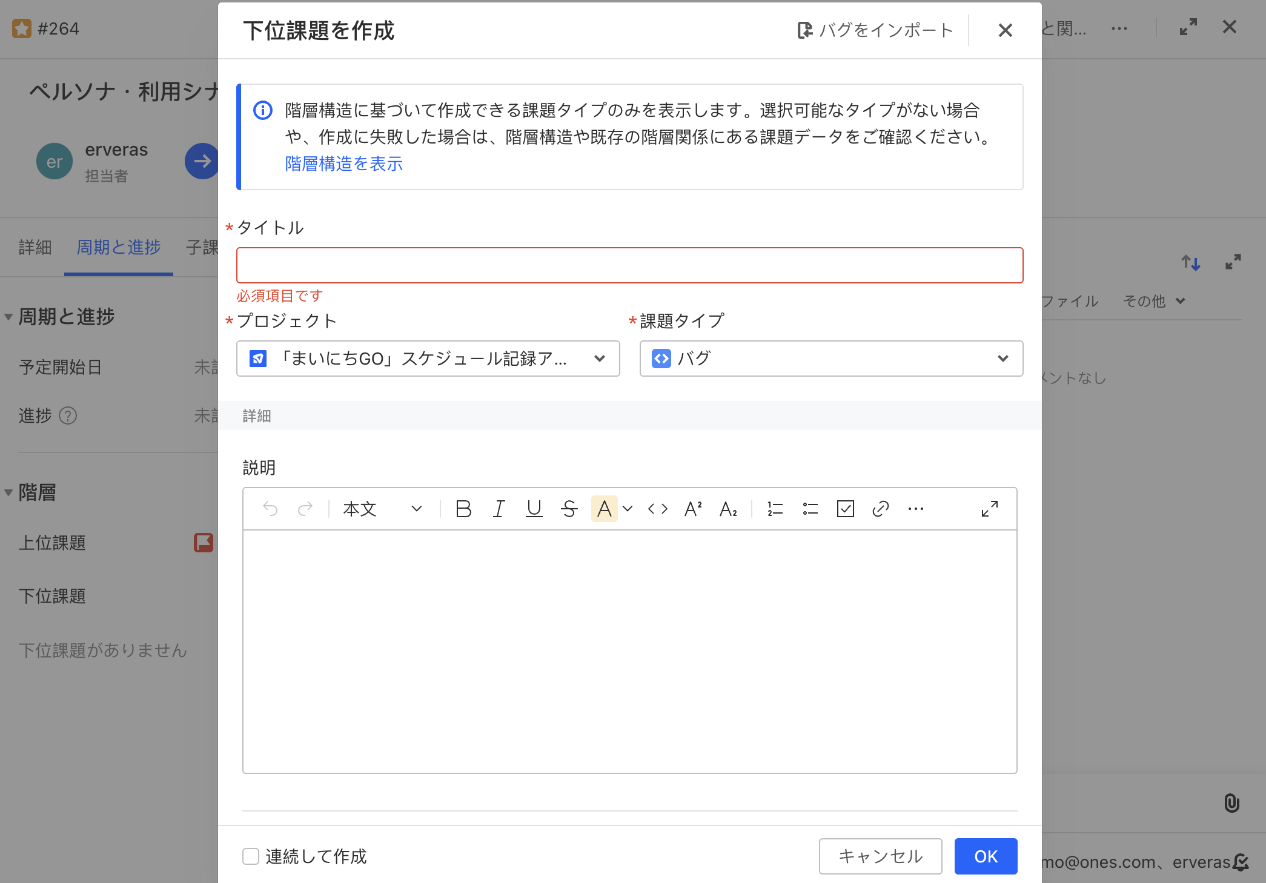Insert inline code in the description
This screenshot has height=883, width=1266.
click(658, 509)
